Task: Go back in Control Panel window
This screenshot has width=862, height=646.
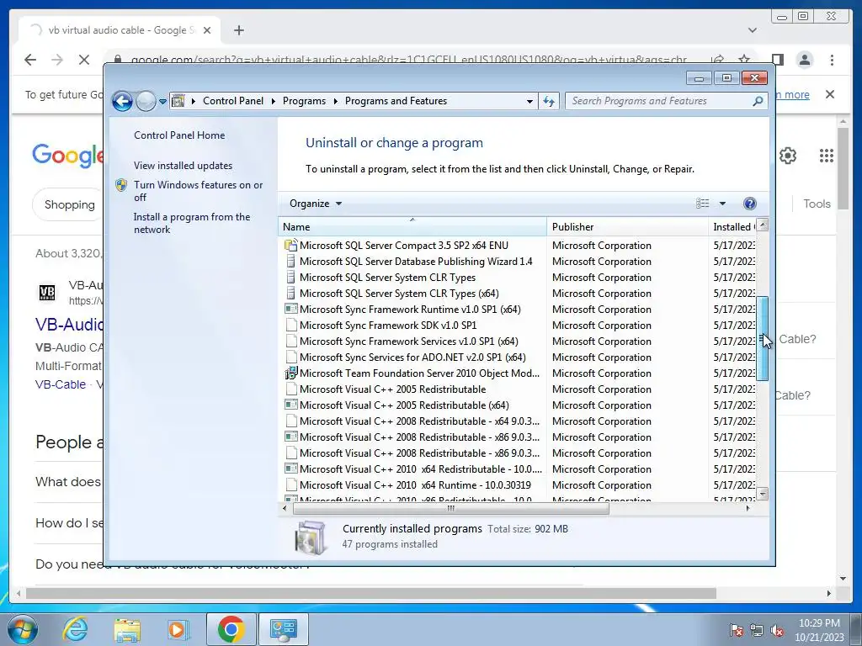Action: coord(122,101)
